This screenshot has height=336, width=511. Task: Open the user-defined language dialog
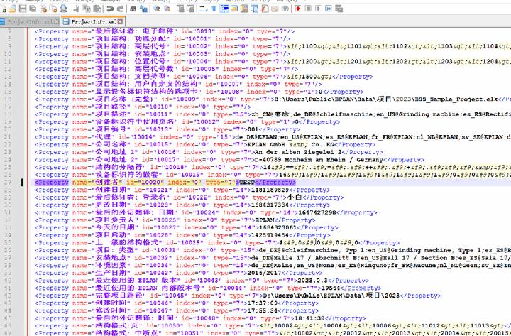pyautogui.click(x=234, y=9)
